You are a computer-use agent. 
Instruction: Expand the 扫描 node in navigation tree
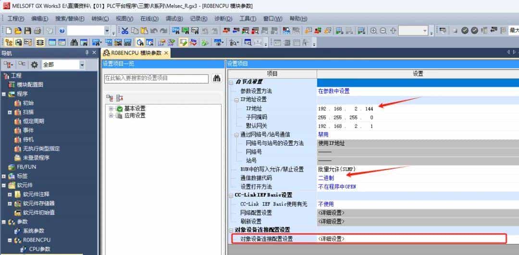[x=10, y=112]
